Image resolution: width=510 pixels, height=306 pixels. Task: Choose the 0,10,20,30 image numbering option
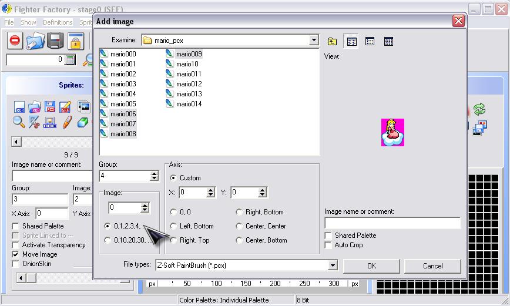tap(107, 240)
